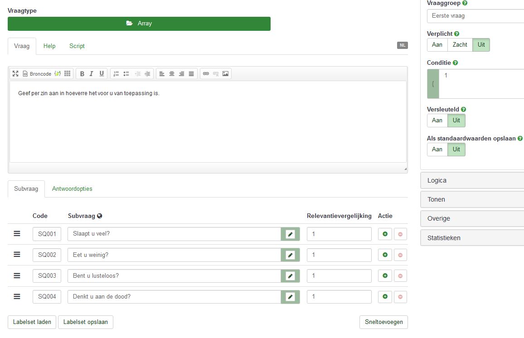Insert an image into the question

[225, 73]
